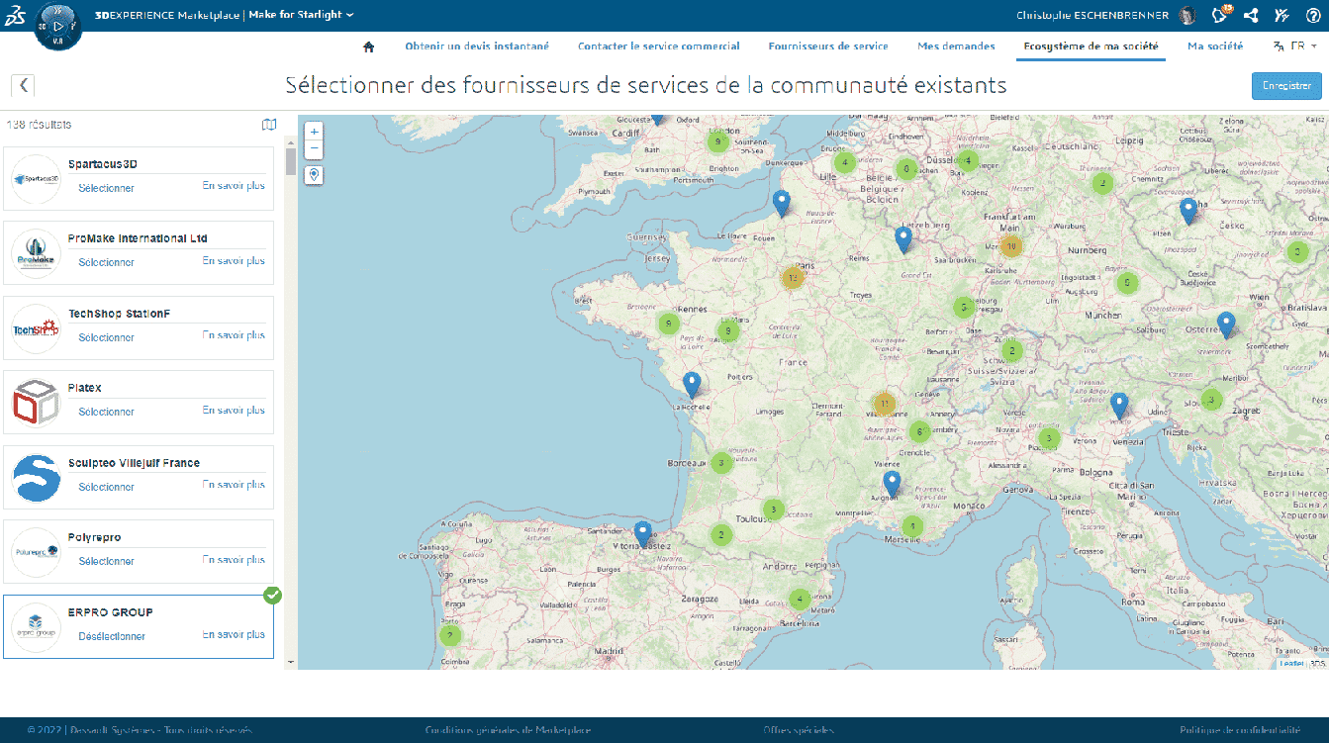Open En savoir plus for Platex

(x=234, y=410)
